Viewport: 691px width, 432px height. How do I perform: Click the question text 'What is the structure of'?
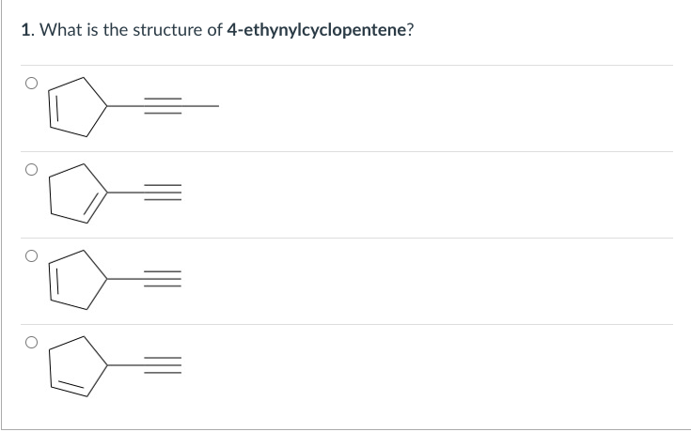point(131,30)
